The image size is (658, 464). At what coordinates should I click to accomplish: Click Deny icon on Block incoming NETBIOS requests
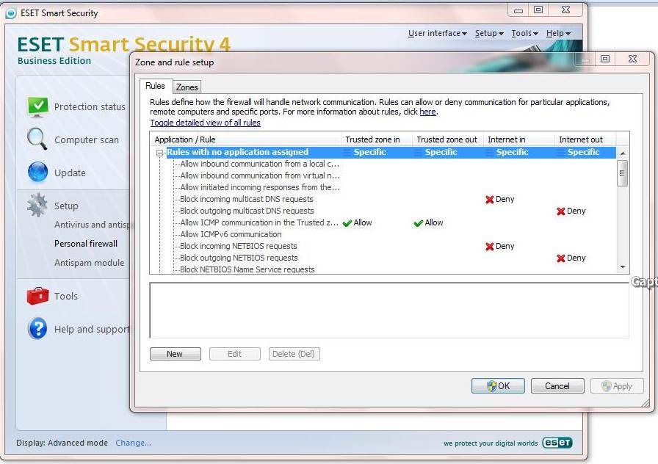pyautogui.click(x=489, y=246)
